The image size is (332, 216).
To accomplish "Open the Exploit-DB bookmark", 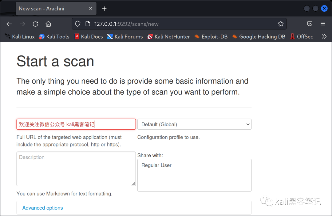I will point(211,36).
